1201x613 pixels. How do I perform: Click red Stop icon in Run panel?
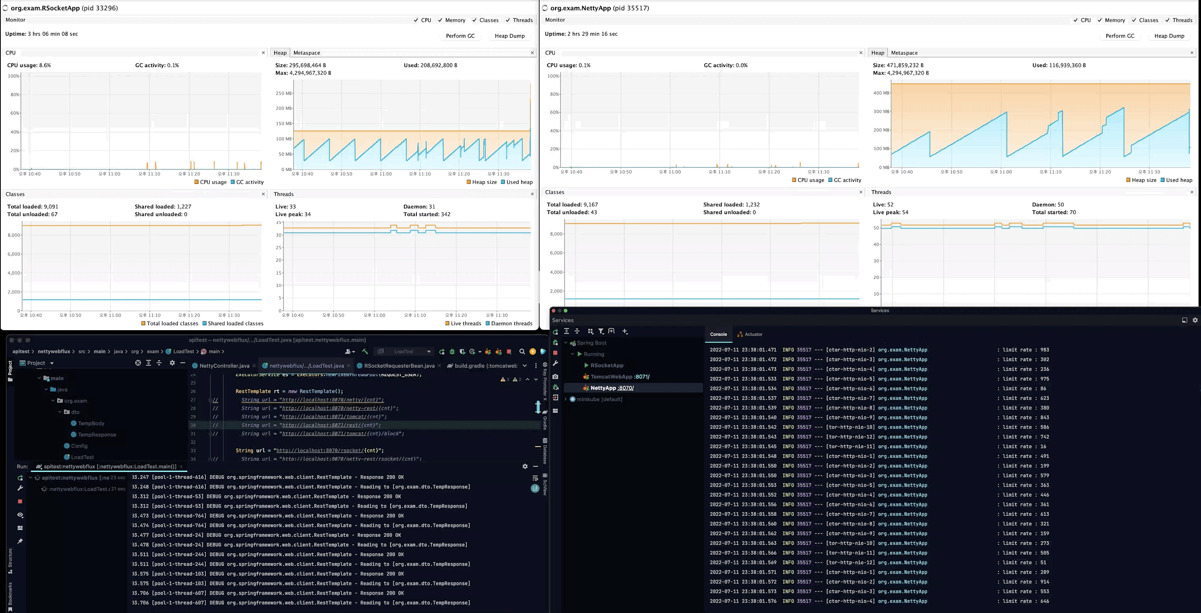point(20,501)
